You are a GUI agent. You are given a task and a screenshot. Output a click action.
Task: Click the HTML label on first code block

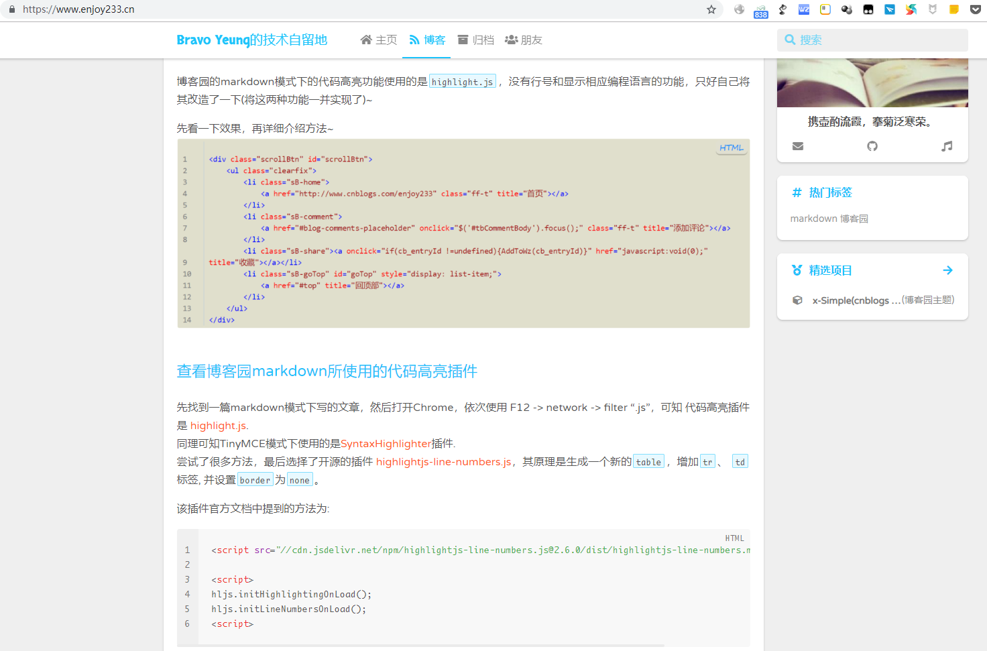732,147
